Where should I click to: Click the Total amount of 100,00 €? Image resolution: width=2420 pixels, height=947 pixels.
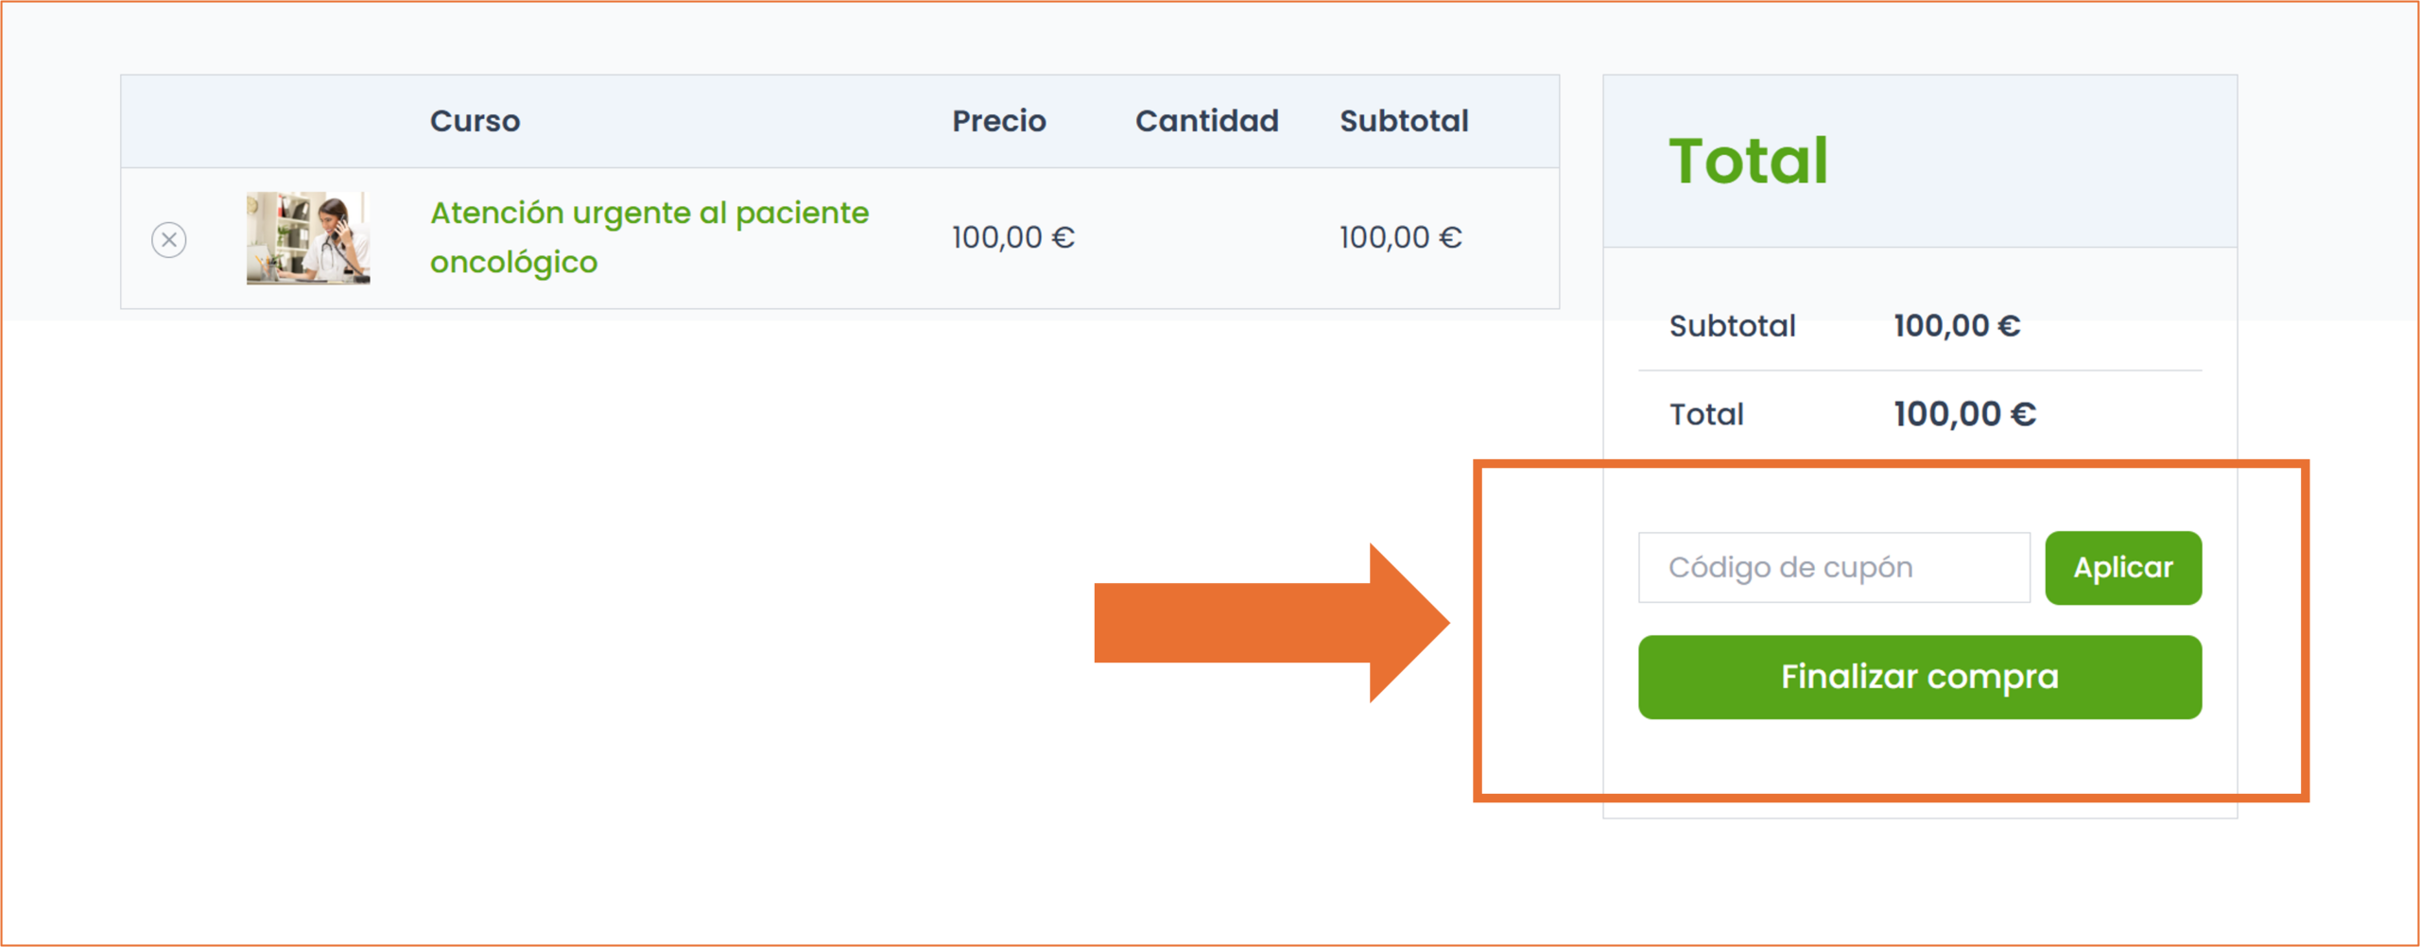(1965, 413)
